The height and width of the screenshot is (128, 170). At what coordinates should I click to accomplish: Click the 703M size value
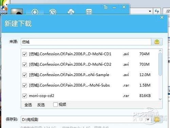[x=144, y=64]
